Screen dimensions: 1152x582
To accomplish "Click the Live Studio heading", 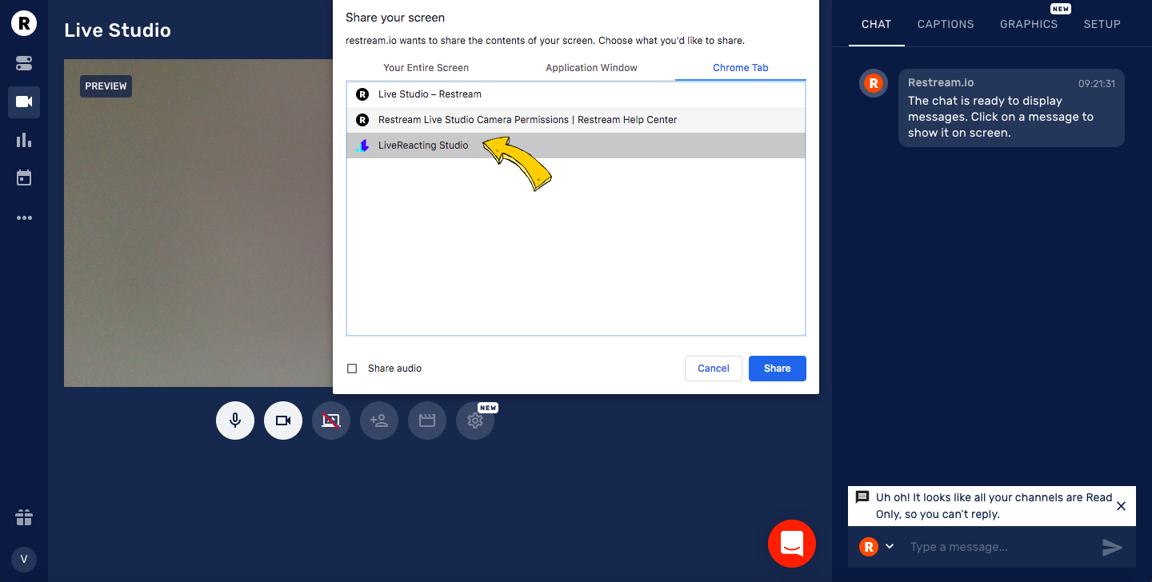I will coord(118,30).
